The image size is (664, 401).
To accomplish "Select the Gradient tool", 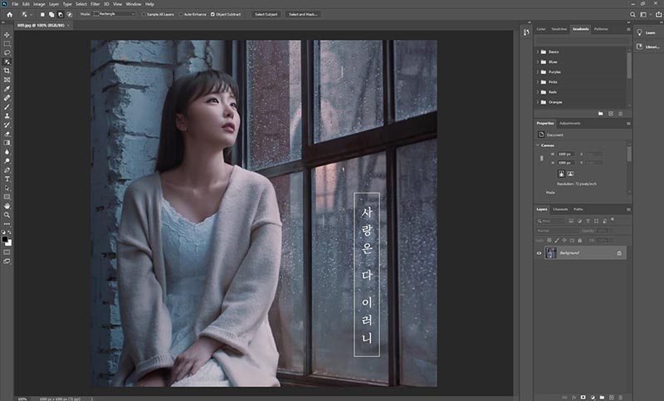I will tap(7, 143).
